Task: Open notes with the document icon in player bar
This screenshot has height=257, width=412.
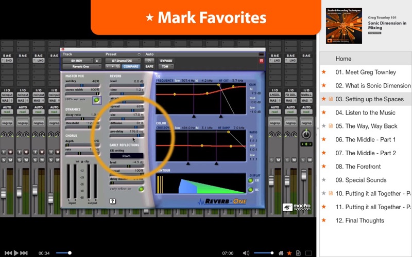Action: coord(298,253)
